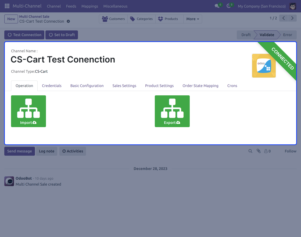Click the Log note button

47,151
